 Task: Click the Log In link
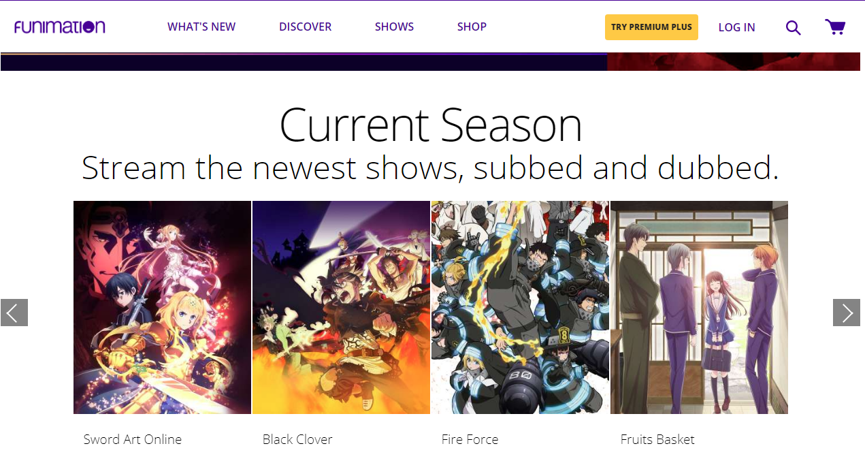(736, 27)
